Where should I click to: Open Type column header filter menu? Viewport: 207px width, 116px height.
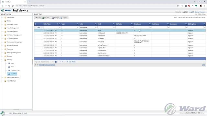click(x=78, y=24)
